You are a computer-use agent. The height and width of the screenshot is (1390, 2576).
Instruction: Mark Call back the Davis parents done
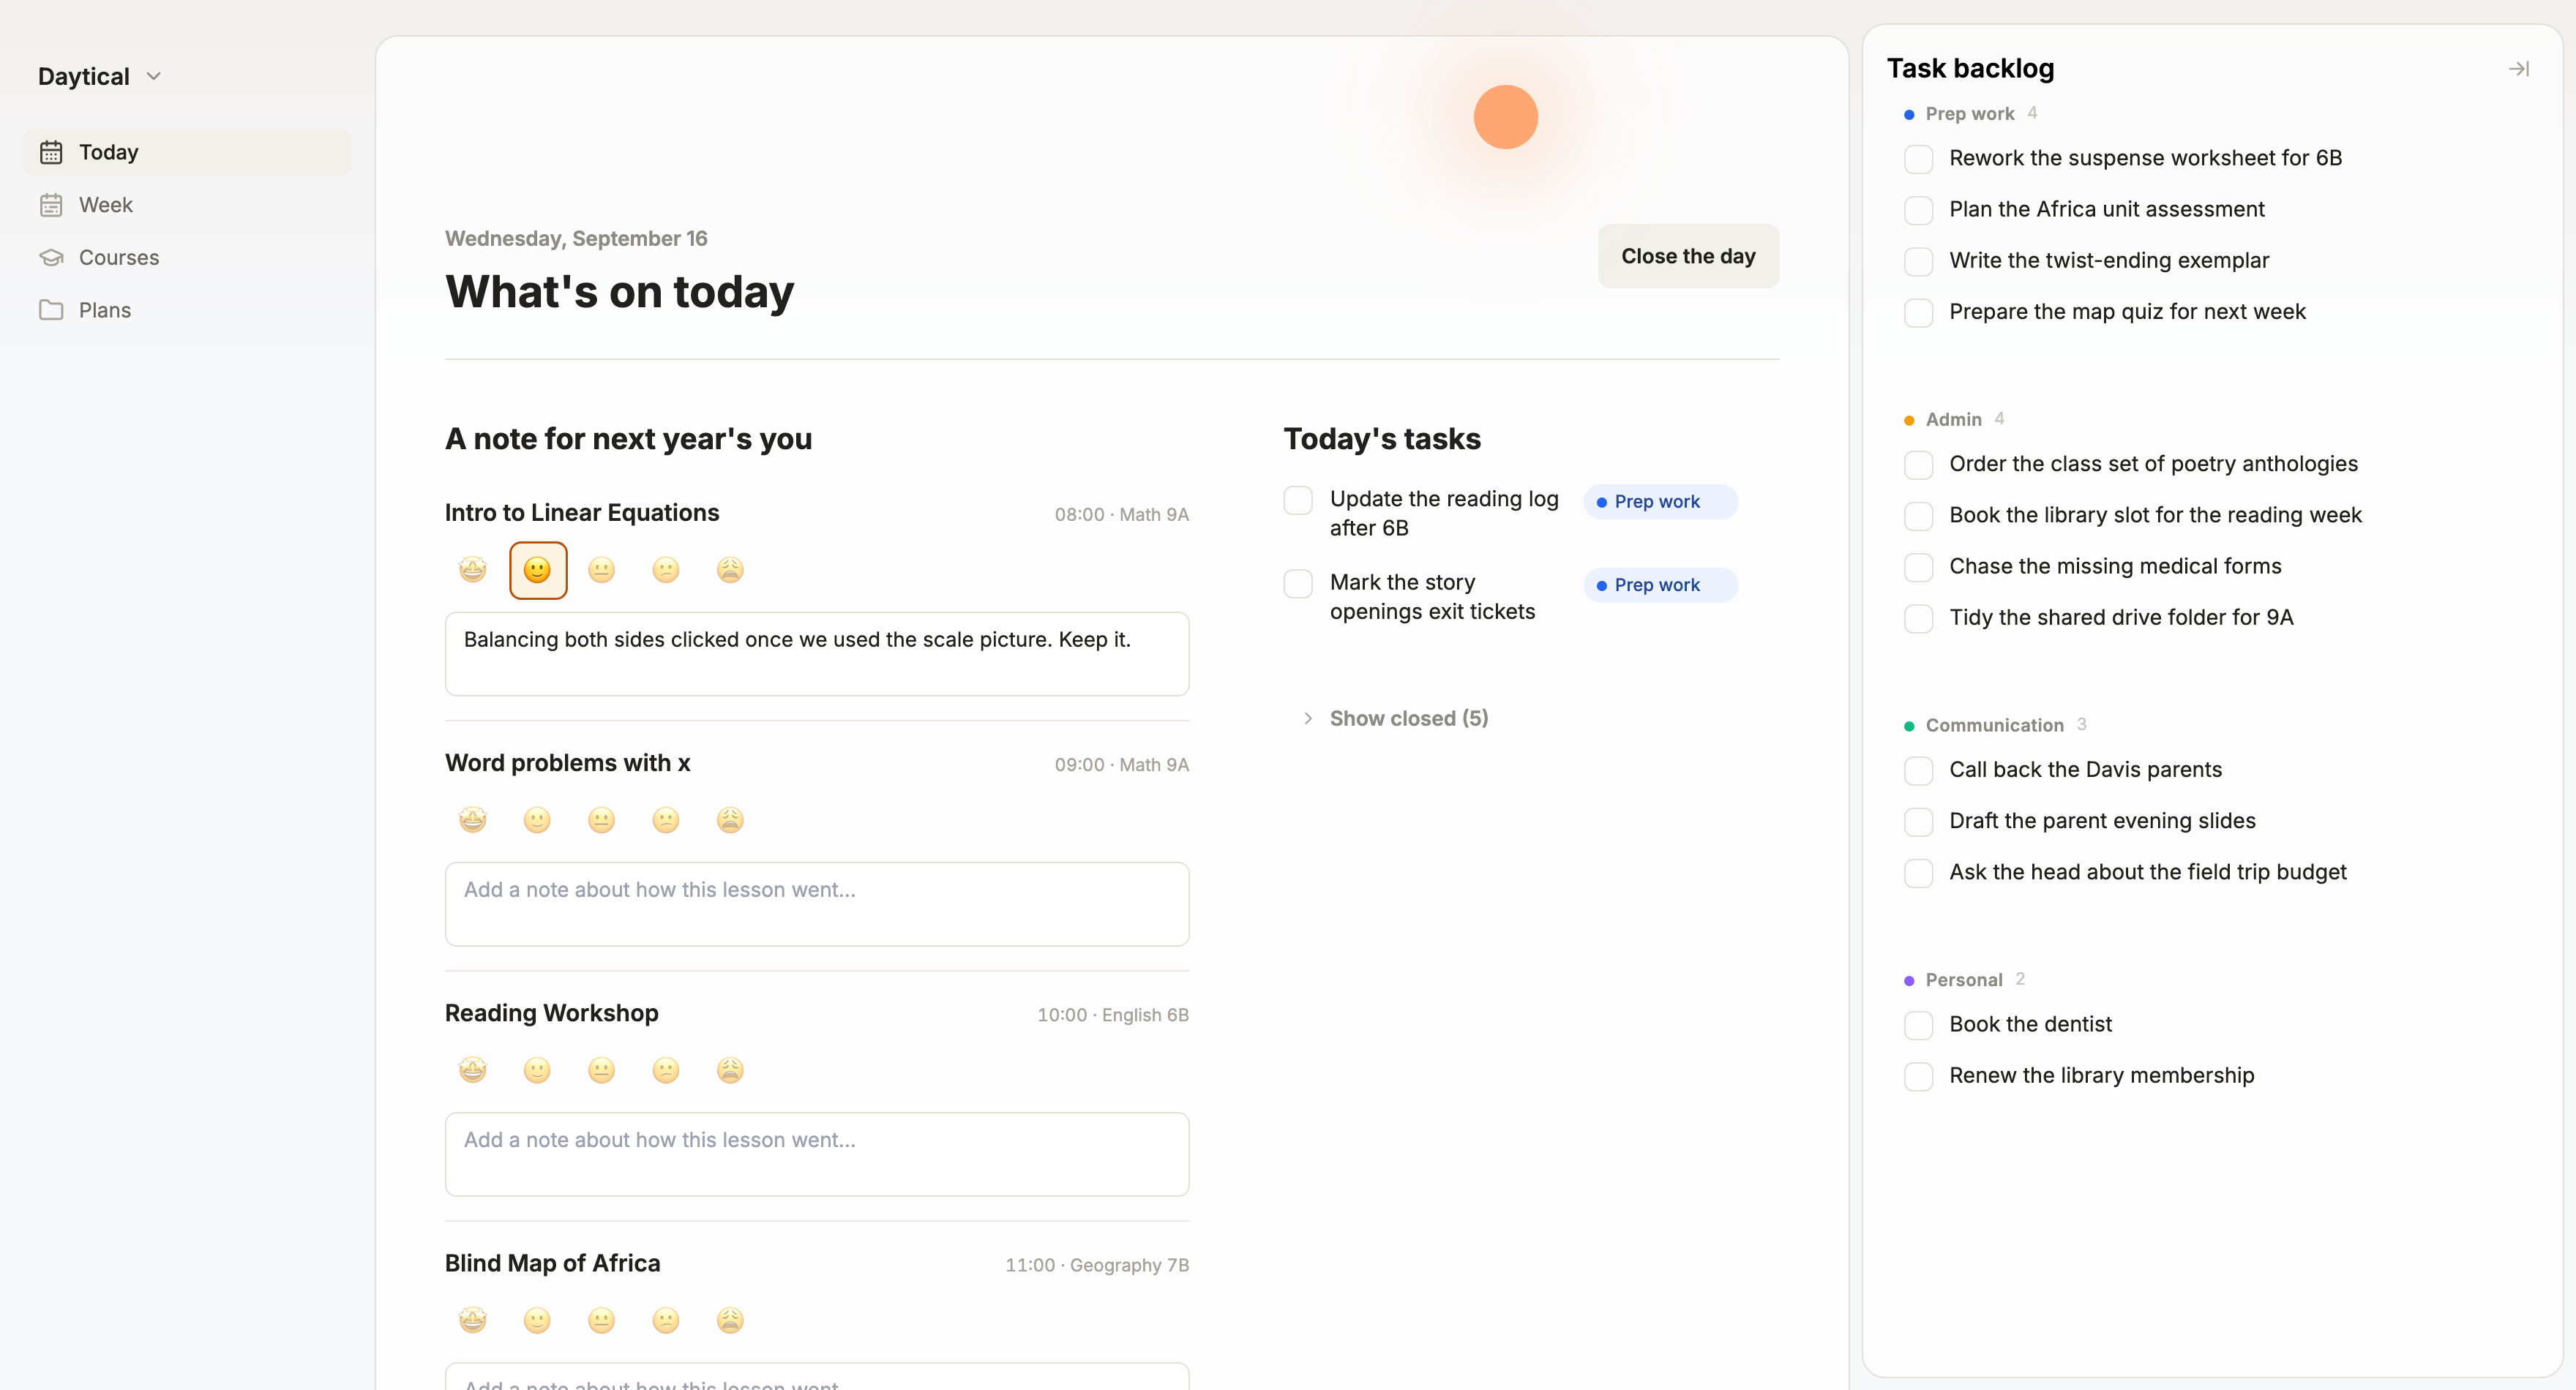click(1918, 770)
